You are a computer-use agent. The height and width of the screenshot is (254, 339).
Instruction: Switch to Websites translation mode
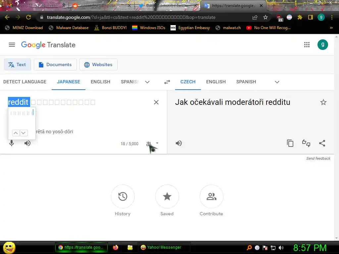point(98,64)
